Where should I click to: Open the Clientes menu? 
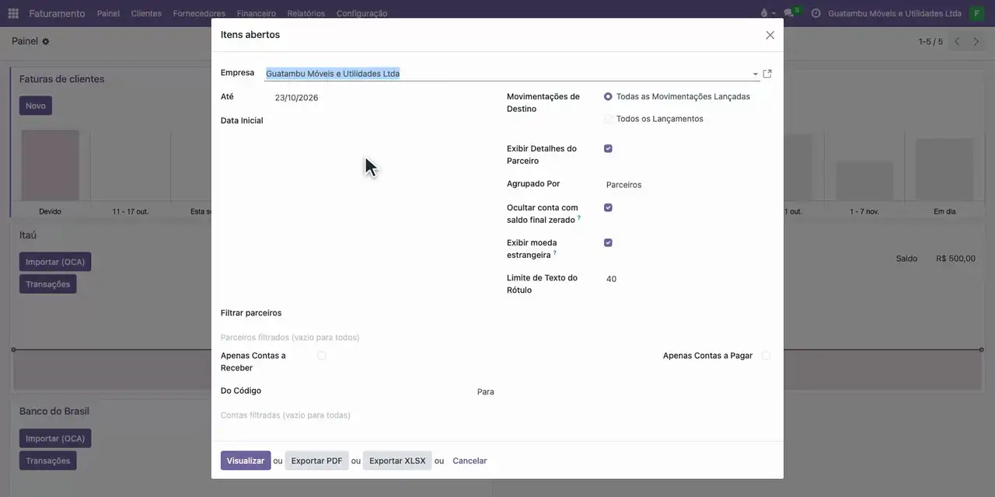146,13
